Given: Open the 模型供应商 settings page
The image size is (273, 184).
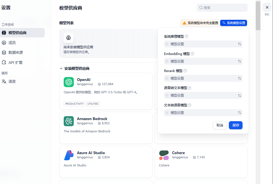Looking at the screenshot, I should (x=22, y=33).
